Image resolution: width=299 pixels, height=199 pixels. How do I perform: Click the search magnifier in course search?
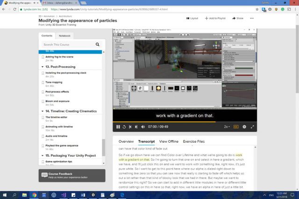coord(98,44)
